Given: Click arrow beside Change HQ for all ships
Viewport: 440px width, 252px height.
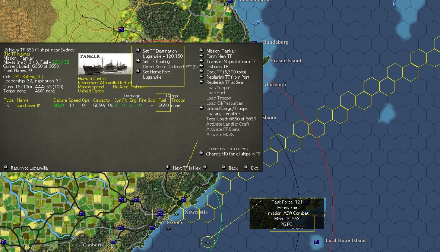Looking at the screenshot, I should coord(202,153).
